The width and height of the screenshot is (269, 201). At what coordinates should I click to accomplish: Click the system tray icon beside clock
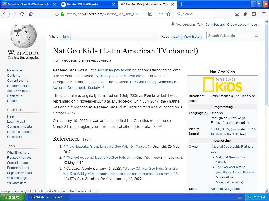point(250,197)
